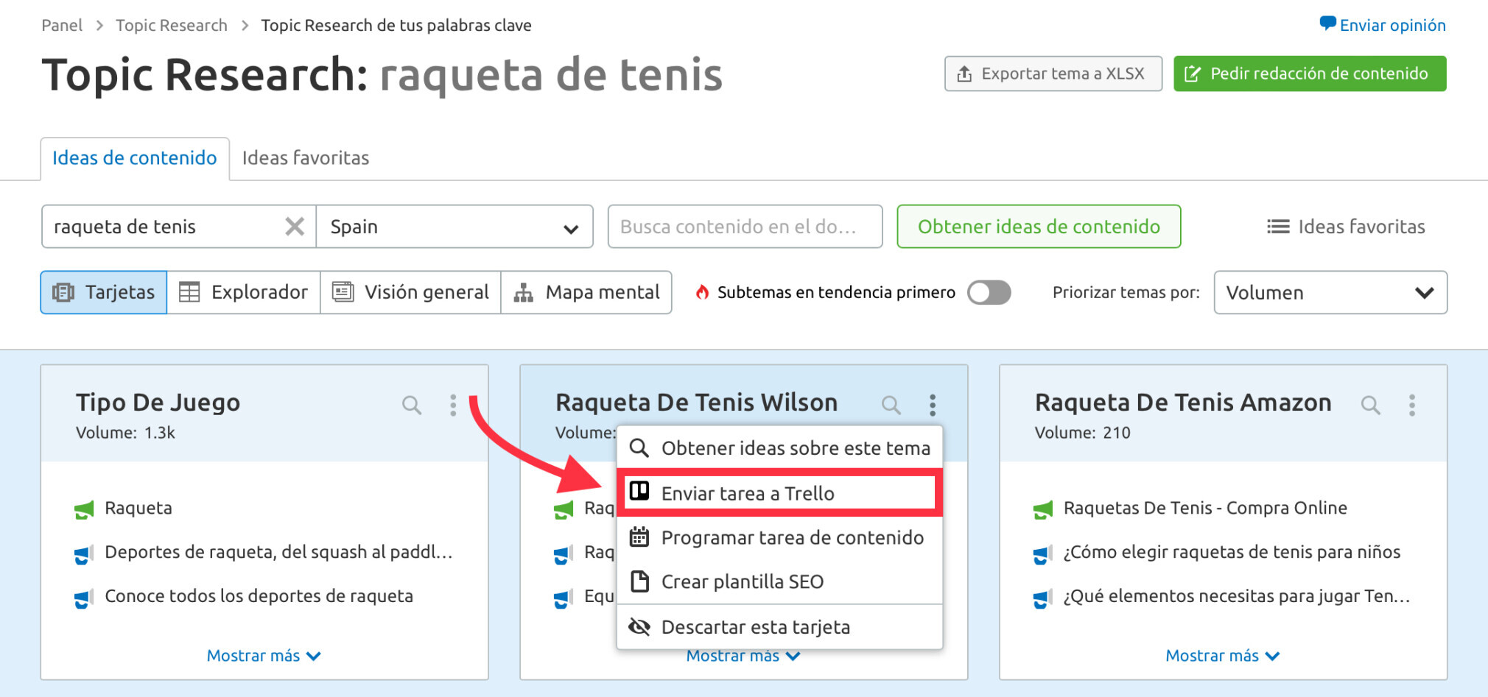Click document icon for Crear plantilla SEO
Screen dimensions: 1488x697
tap(640, 581)
